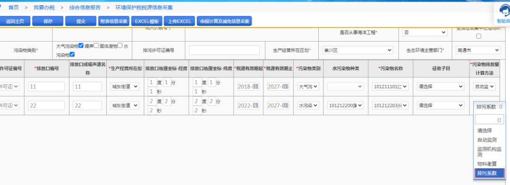Select highlighted 排污系数 option

pyautogui.click(x=489, y=173)
